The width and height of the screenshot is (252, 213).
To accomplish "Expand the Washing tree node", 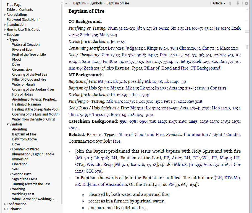I will 11,189.
